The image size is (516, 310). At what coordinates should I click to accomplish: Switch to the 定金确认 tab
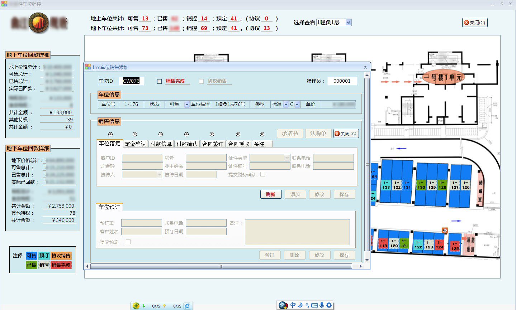point(135,144)
